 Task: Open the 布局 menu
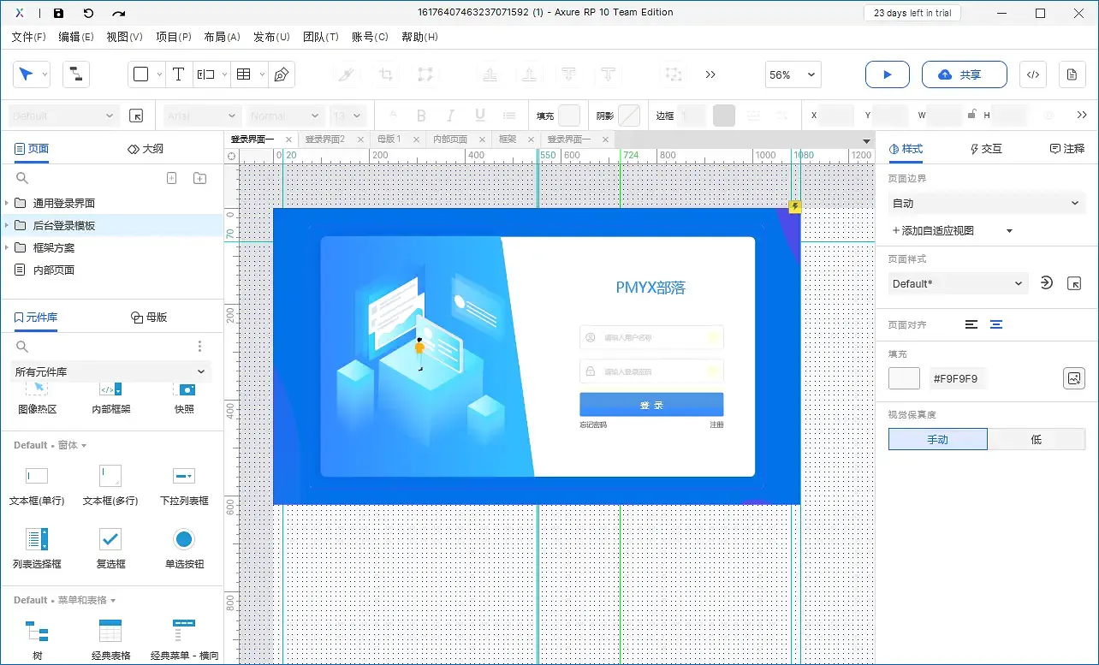pos(221,37)
